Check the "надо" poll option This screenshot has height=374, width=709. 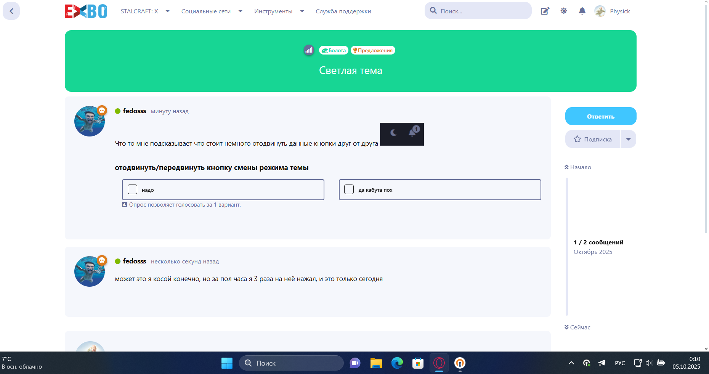133,189
